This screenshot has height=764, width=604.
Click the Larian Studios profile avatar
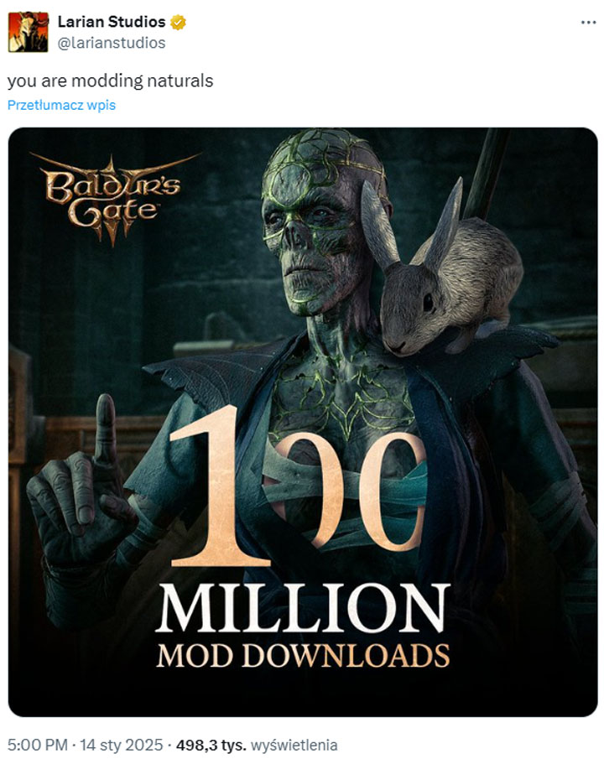click(28, 31)
